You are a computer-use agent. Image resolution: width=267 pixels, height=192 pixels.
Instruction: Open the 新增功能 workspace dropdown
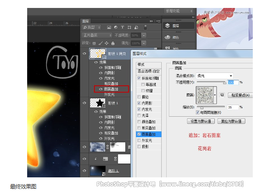[178, 11]
